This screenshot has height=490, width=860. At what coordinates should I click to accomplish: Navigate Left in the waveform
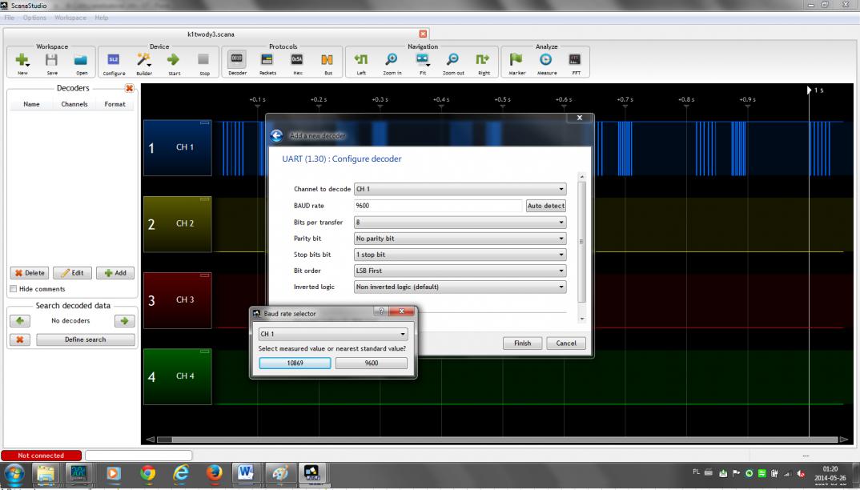[x=361, y=60]
